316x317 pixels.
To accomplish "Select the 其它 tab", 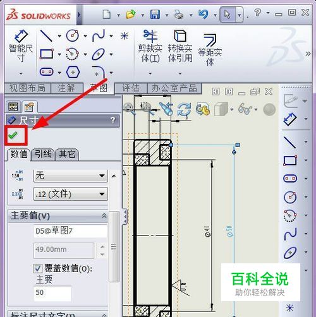I will [x=67, y=154].
